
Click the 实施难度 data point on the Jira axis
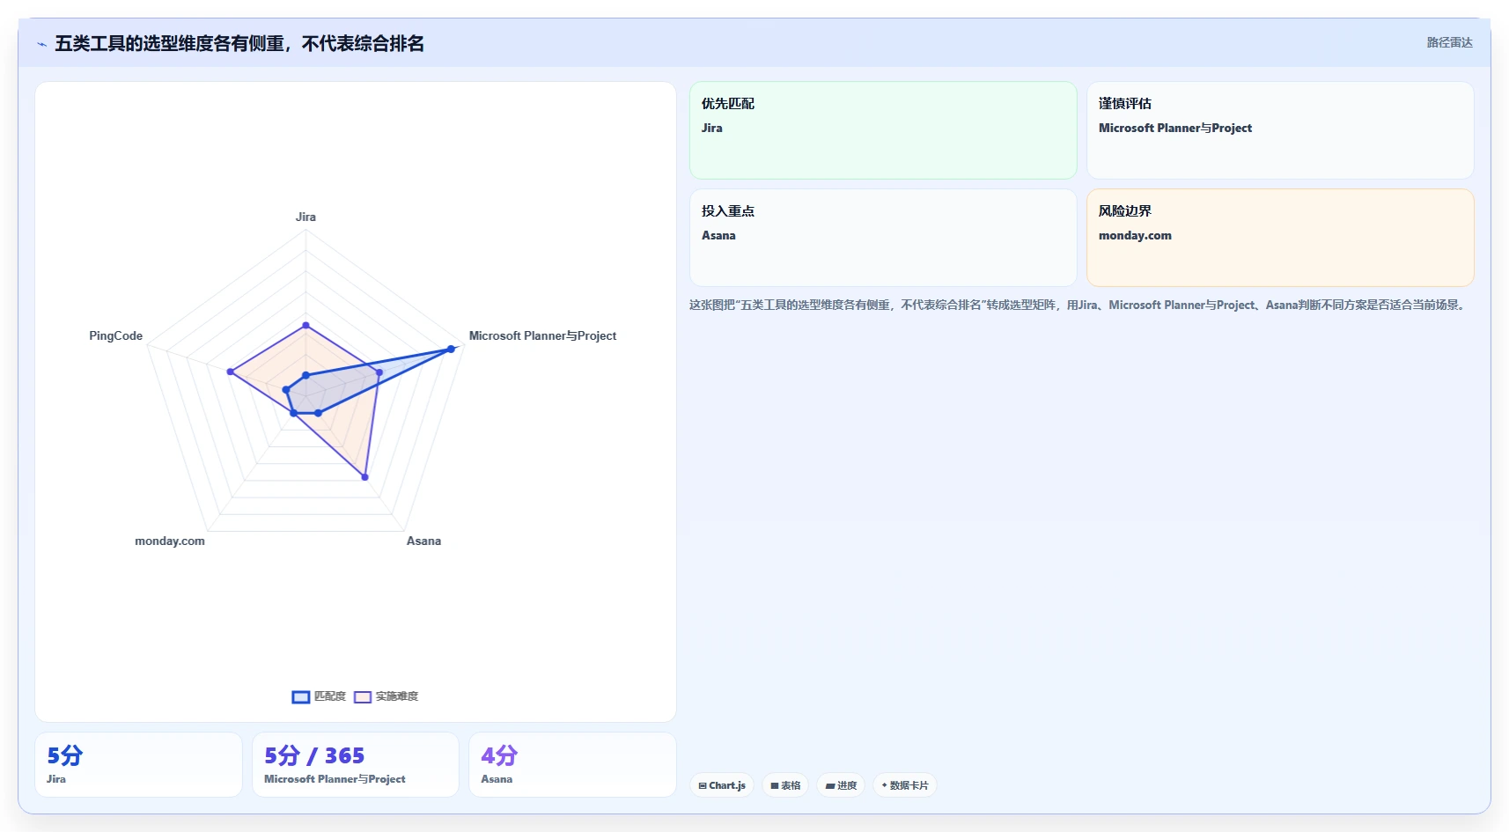click(305, 325)
